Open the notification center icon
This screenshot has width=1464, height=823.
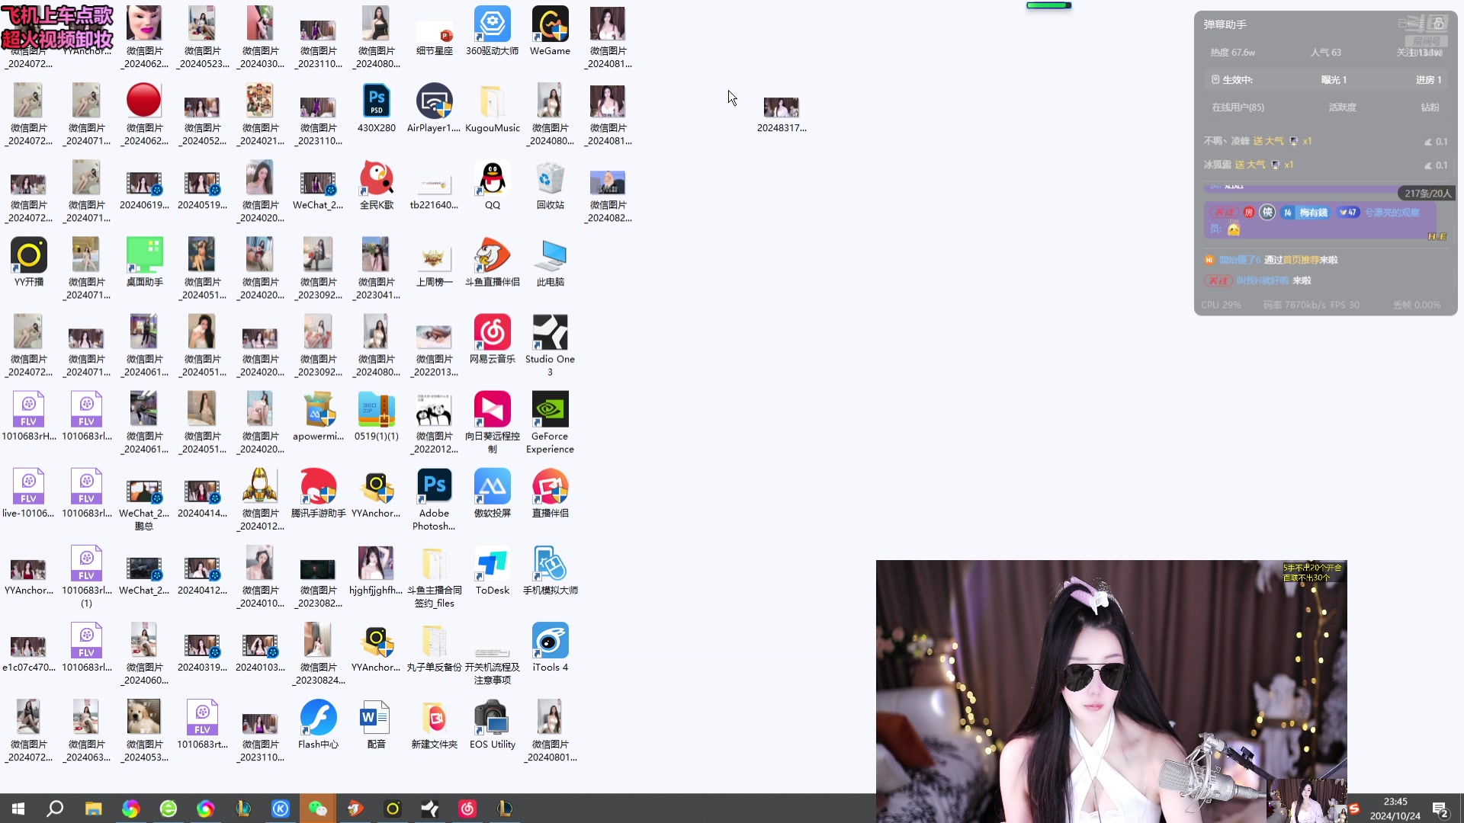1440,809
